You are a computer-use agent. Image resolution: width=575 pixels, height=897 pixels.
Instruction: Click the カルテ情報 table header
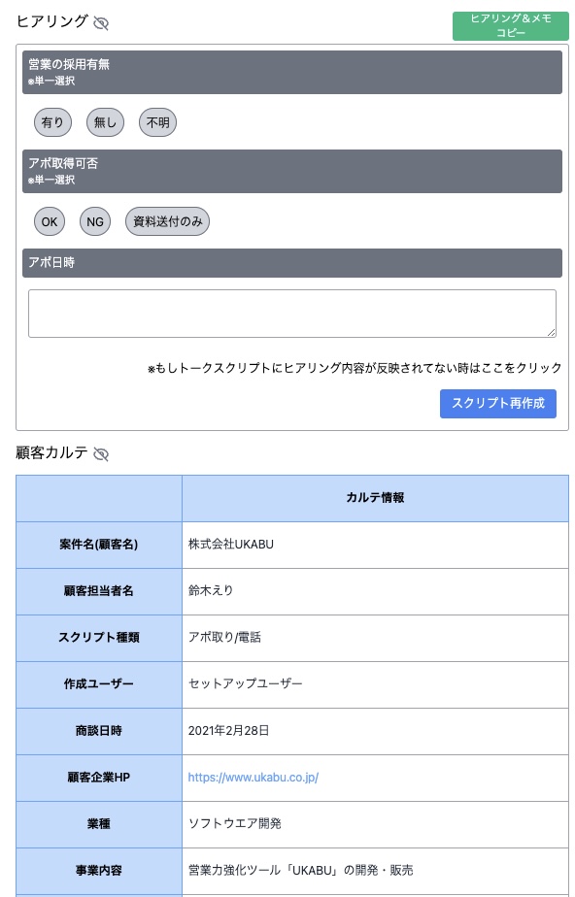click(377, 498)
